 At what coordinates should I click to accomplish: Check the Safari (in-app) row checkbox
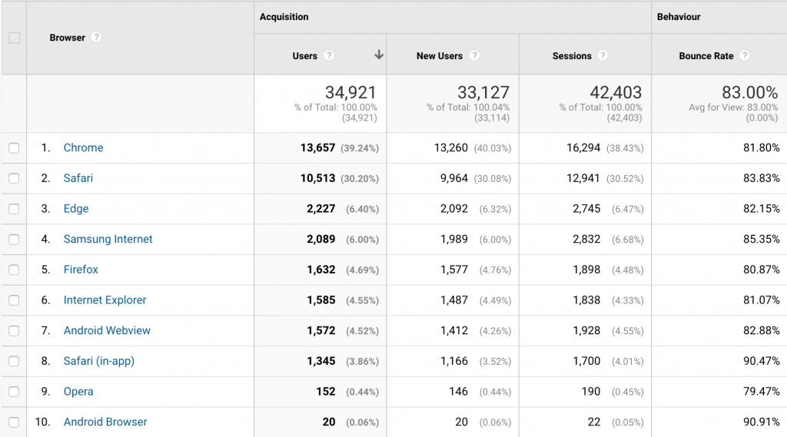click(14, 361)
